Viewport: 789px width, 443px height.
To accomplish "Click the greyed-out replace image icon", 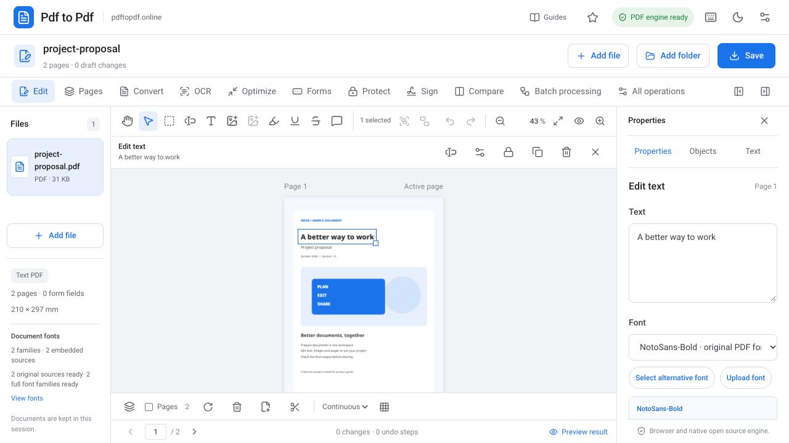I will pyautogui.click(x=253, y=121).
